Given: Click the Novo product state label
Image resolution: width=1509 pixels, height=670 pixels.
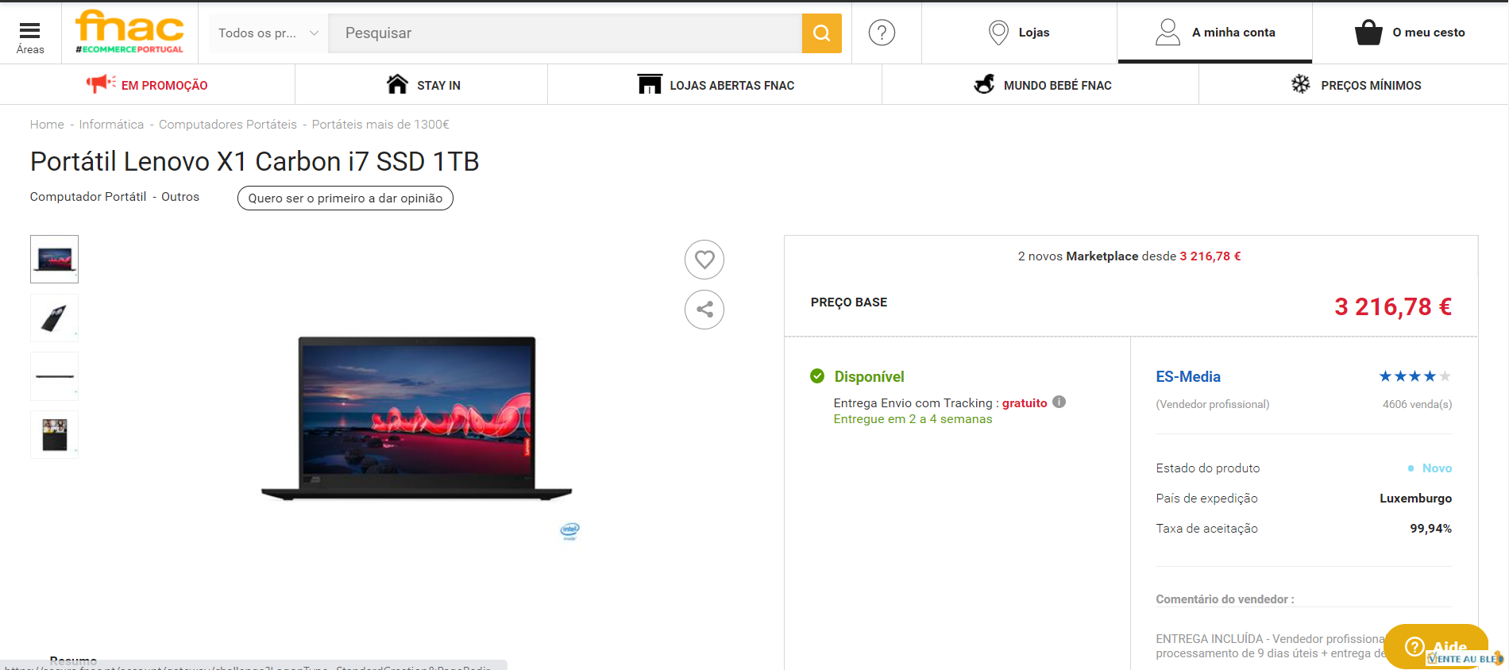Looking at the screenshot, I should coord(1437,468).
